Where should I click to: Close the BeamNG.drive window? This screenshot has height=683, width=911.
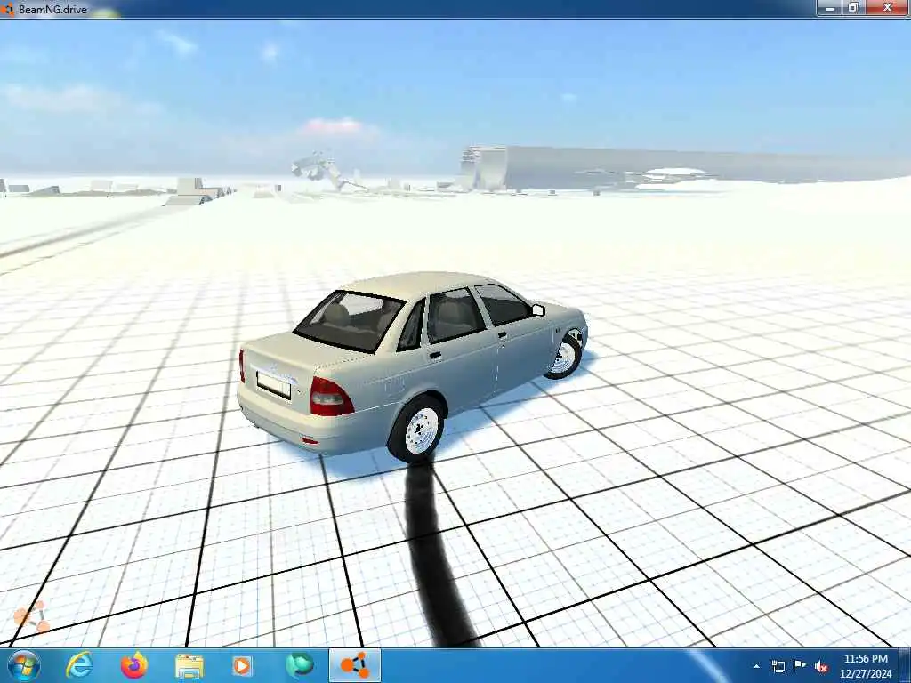pos(887,8)
